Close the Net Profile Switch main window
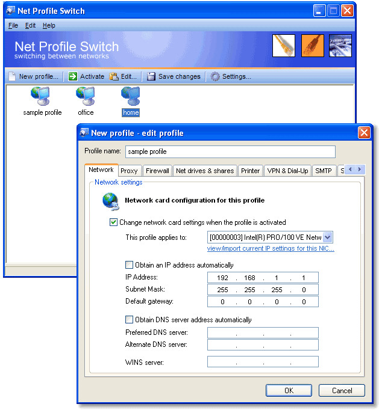 point(347,11)
